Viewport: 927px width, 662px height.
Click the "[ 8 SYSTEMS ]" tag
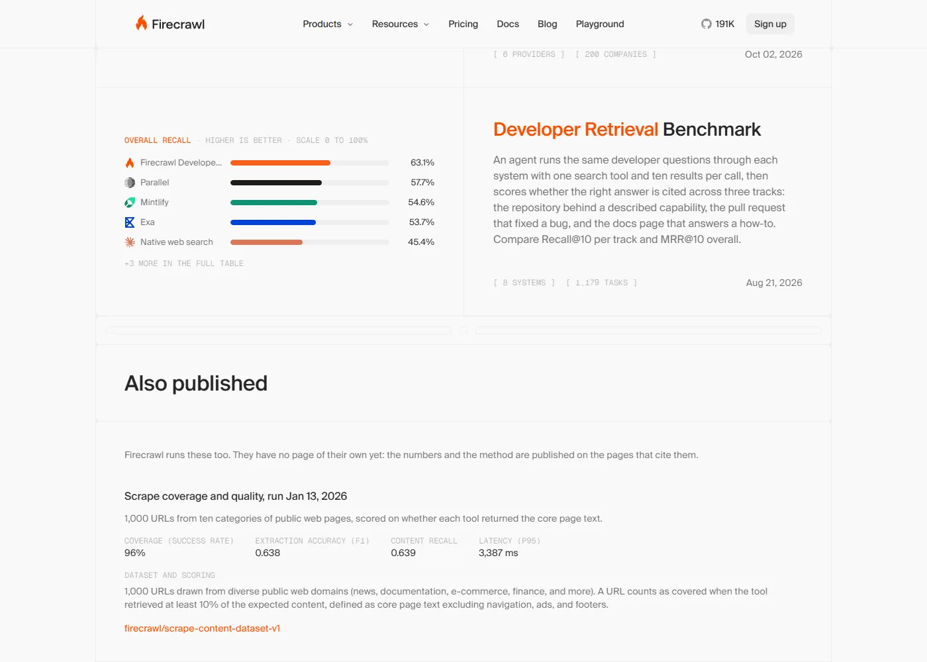[x=524, y=283]
